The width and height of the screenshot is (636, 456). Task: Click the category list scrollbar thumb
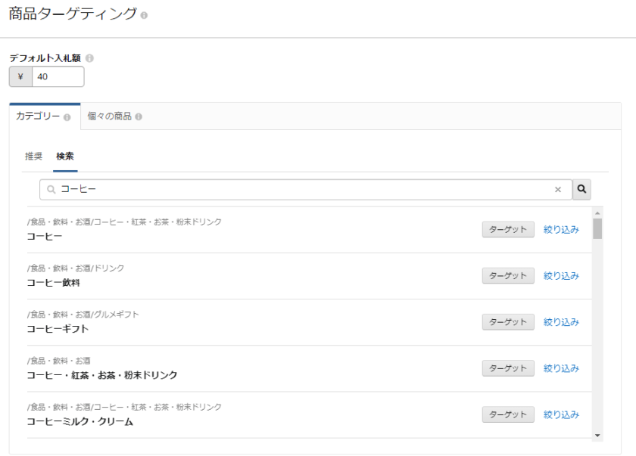[597, 228]
